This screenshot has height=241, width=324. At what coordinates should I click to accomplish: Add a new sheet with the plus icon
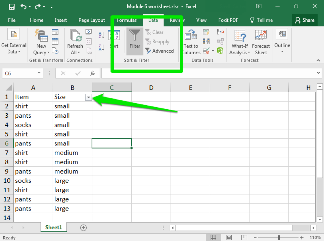pyautogui.click(x=83, y=228)
